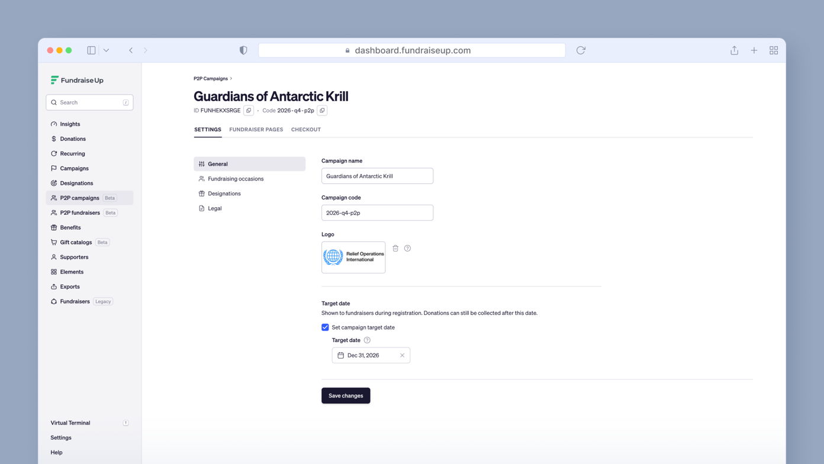
Task: Focus the sidebar Search field
Action: click(89, 102)
